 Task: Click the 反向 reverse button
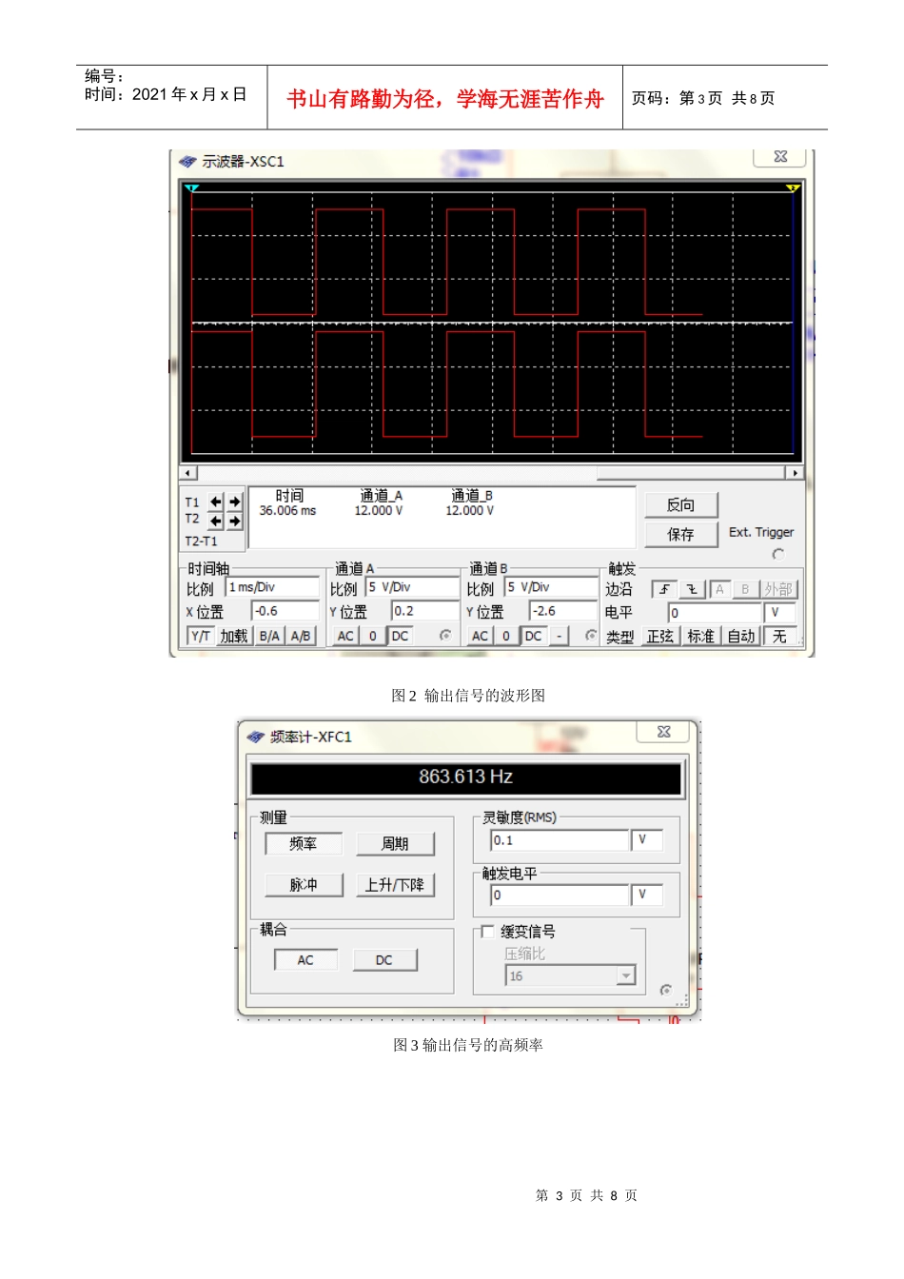(x=680, y=504)
